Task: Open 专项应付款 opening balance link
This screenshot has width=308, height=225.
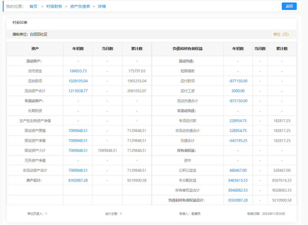Action: [238, 121]
